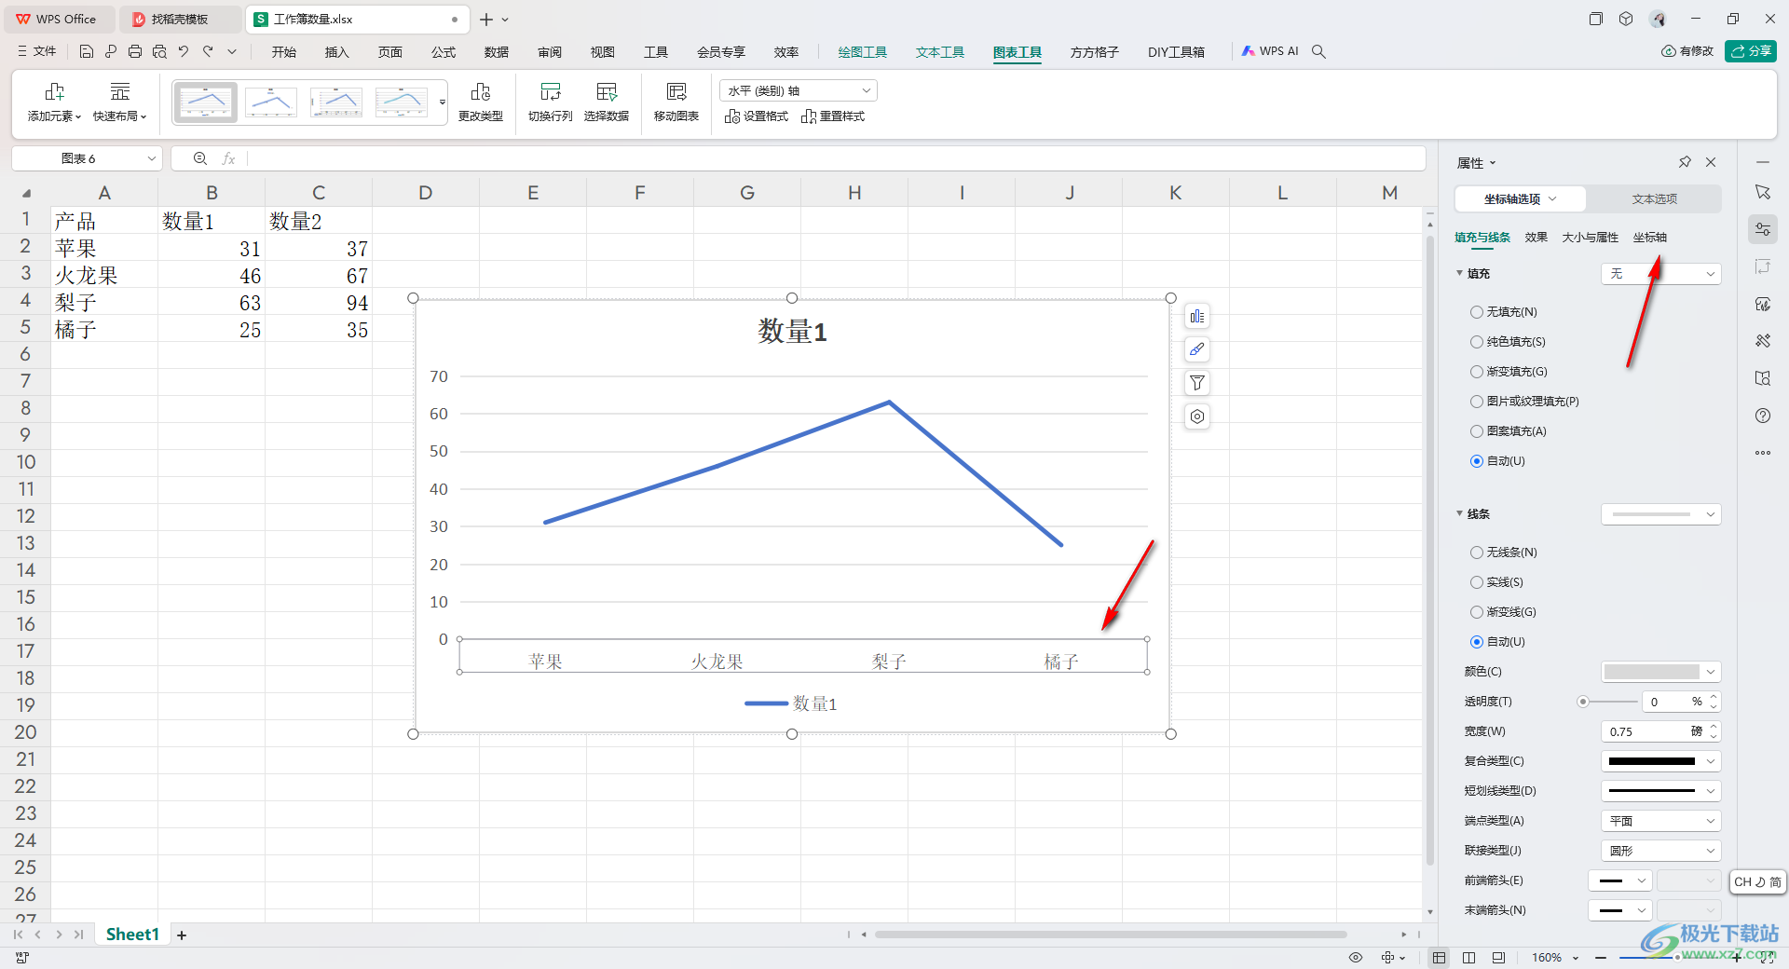
Task: Collapse the Fill (填充) section
Action: point(1459,274)
